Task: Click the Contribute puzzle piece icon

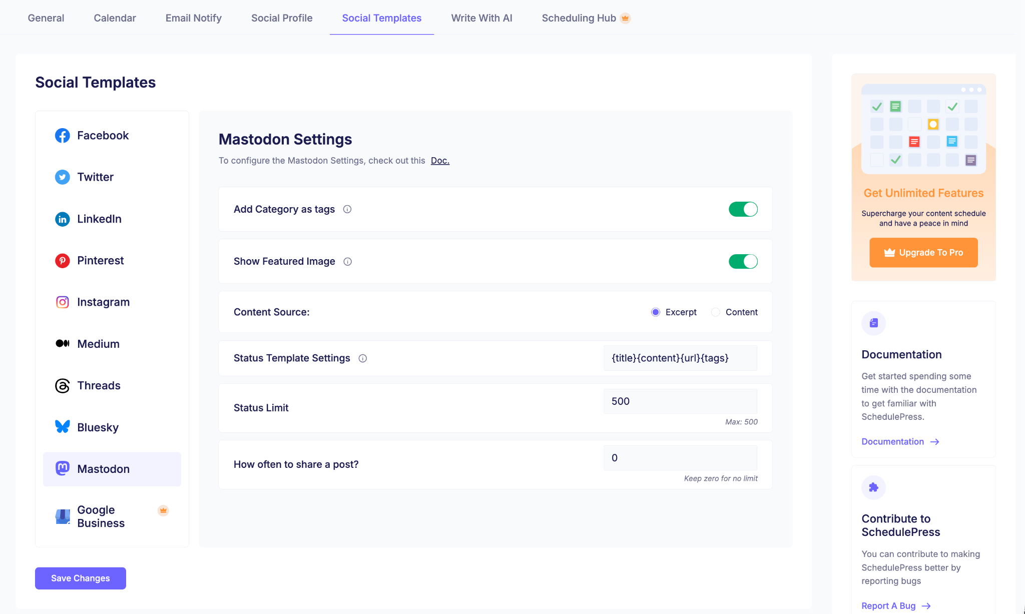Action: [874, 487]
